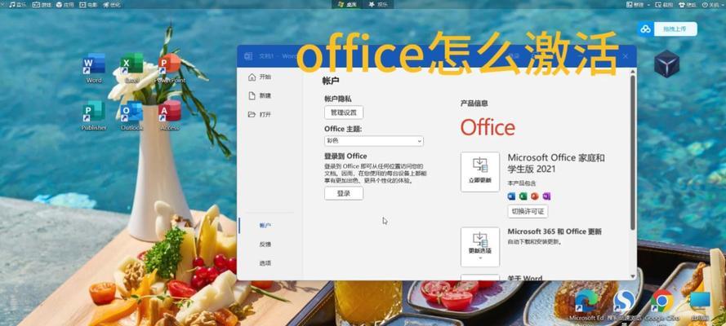The height and width of the screenshot is (326, 726).
Task: Click the 登录 sign-in button
Action: point(344,193)
